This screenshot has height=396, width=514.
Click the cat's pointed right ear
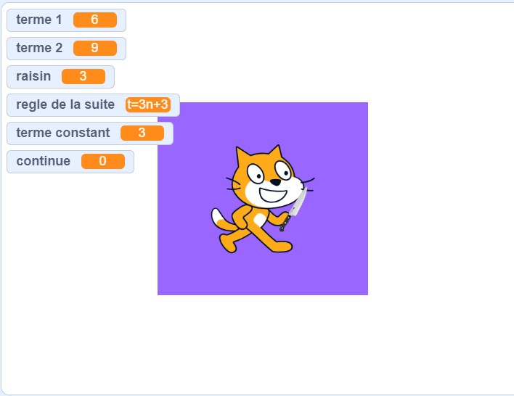pyautogui.click(x=277, y=152)
